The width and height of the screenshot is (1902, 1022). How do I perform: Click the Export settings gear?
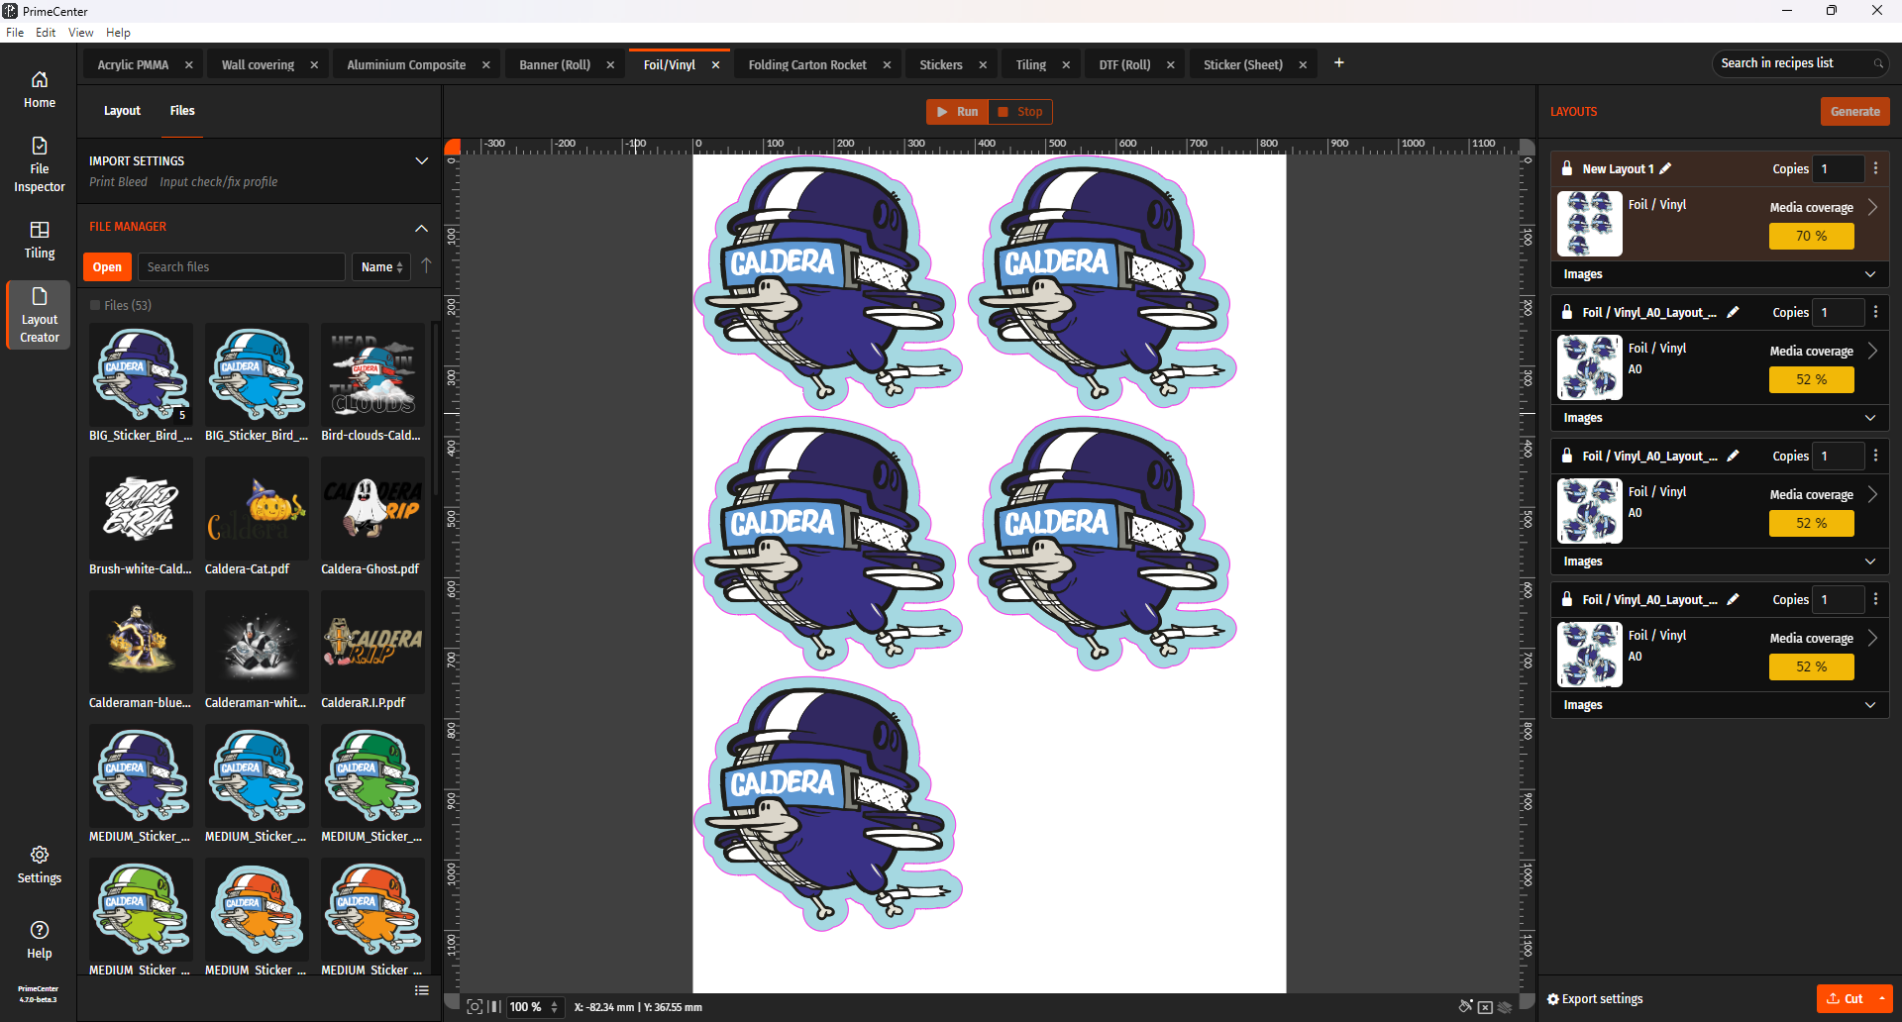tap(1553, 999)
